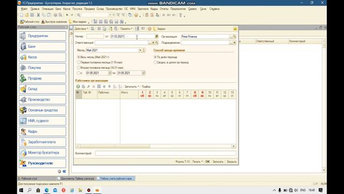Click the calendar icon next to the date field
The width and height of the screenshot is (344, 194).
(x=156, y=36)
